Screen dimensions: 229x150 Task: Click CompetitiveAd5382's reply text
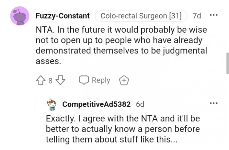[x=123, y=129]
